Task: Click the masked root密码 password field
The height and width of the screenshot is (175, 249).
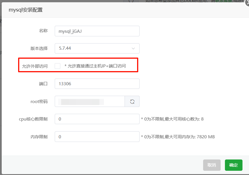Action: (89, 101)
